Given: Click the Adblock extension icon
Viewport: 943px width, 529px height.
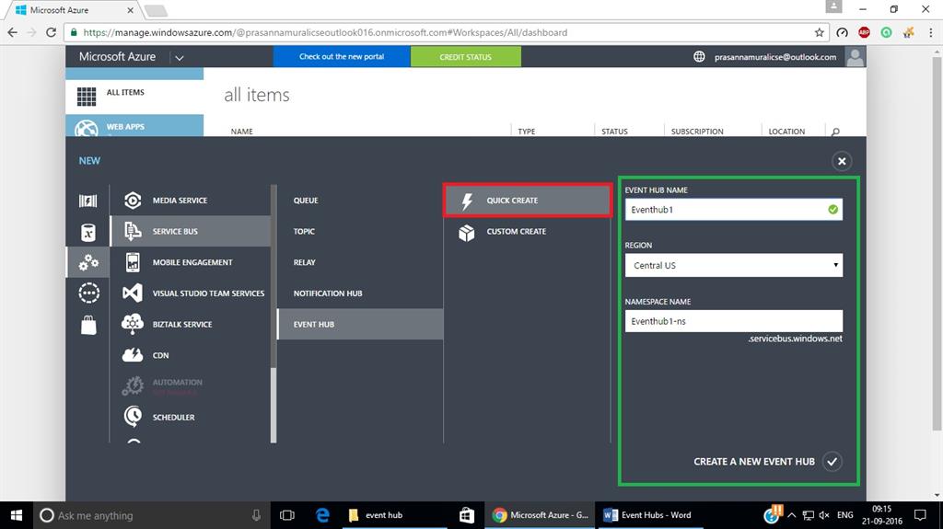Looking at the screenshot, I should (864, 32).
